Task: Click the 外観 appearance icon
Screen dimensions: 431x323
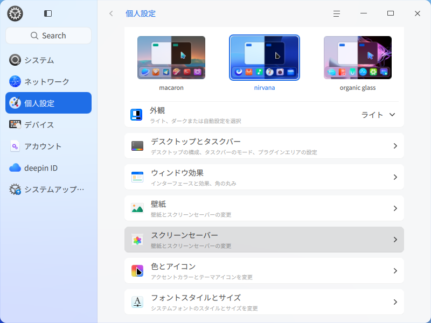Action: click(x=136, y=115)
